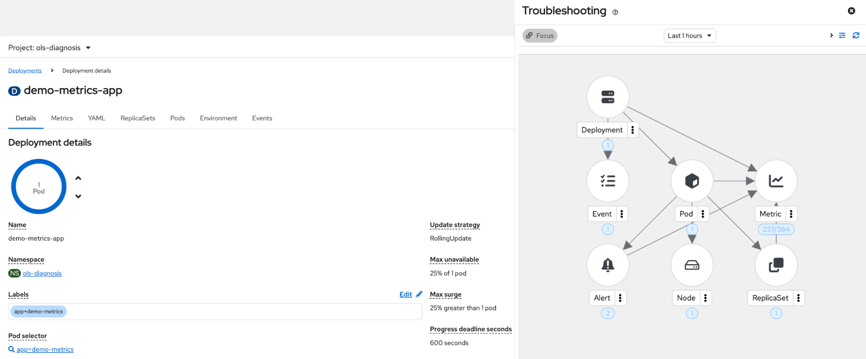Click Edit labels link

(x=405, y=295)
